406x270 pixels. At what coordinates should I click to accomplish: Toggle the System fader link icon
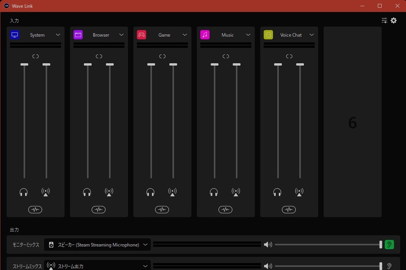(36, 56)
